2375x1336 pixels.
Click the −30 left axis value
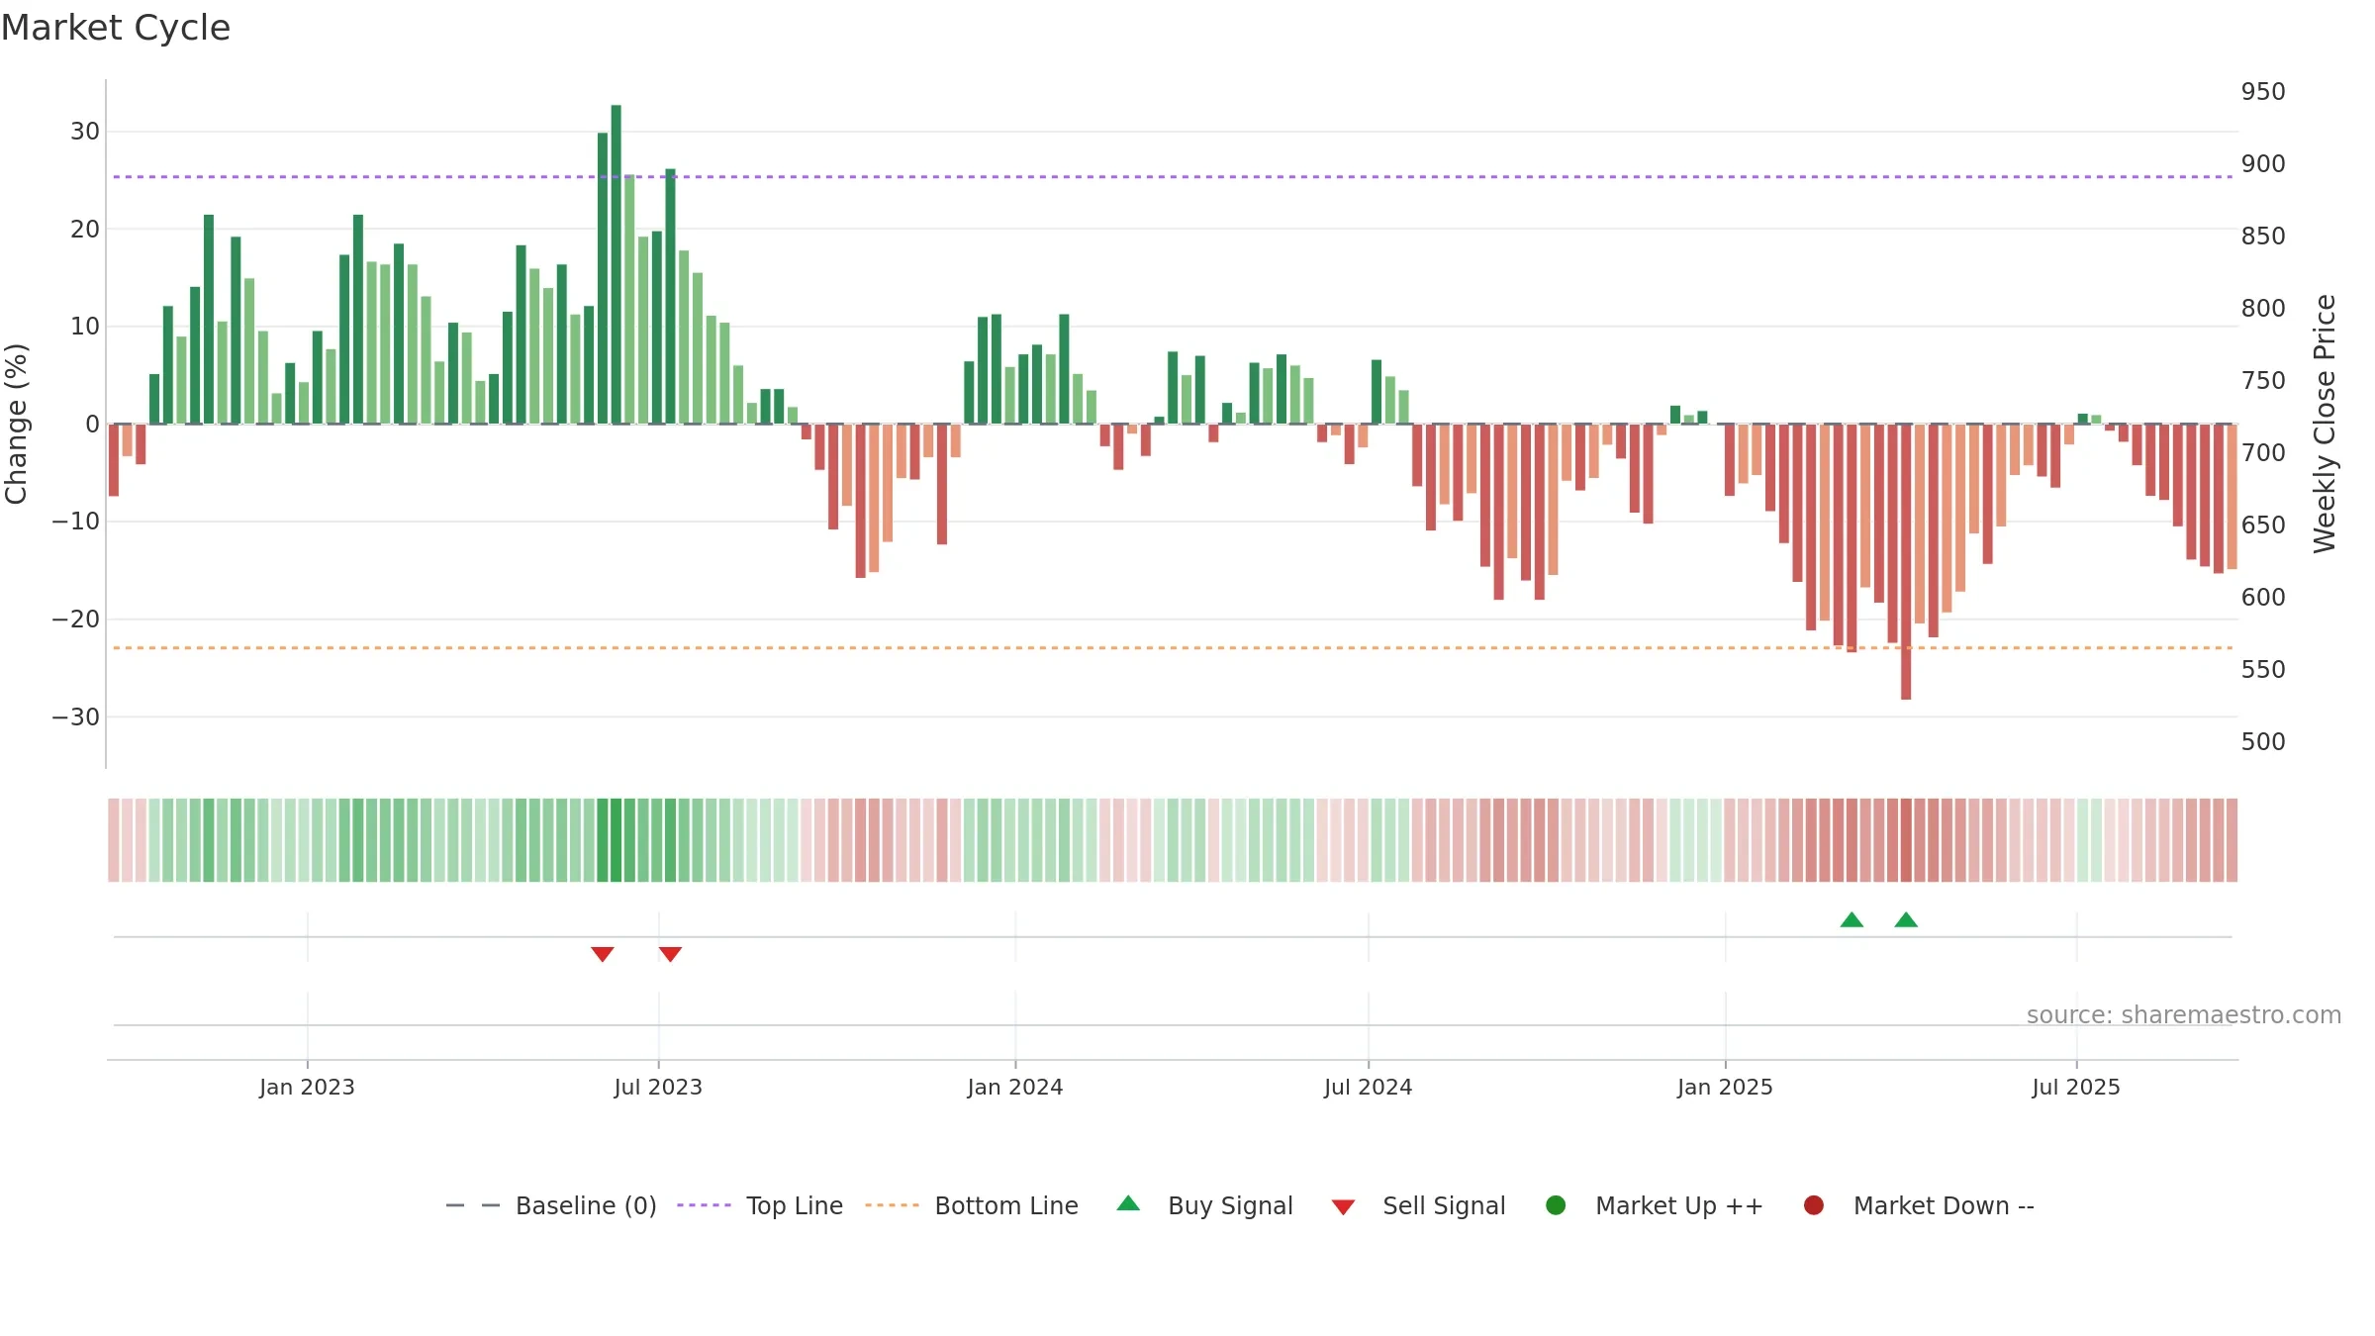(76, 716)
